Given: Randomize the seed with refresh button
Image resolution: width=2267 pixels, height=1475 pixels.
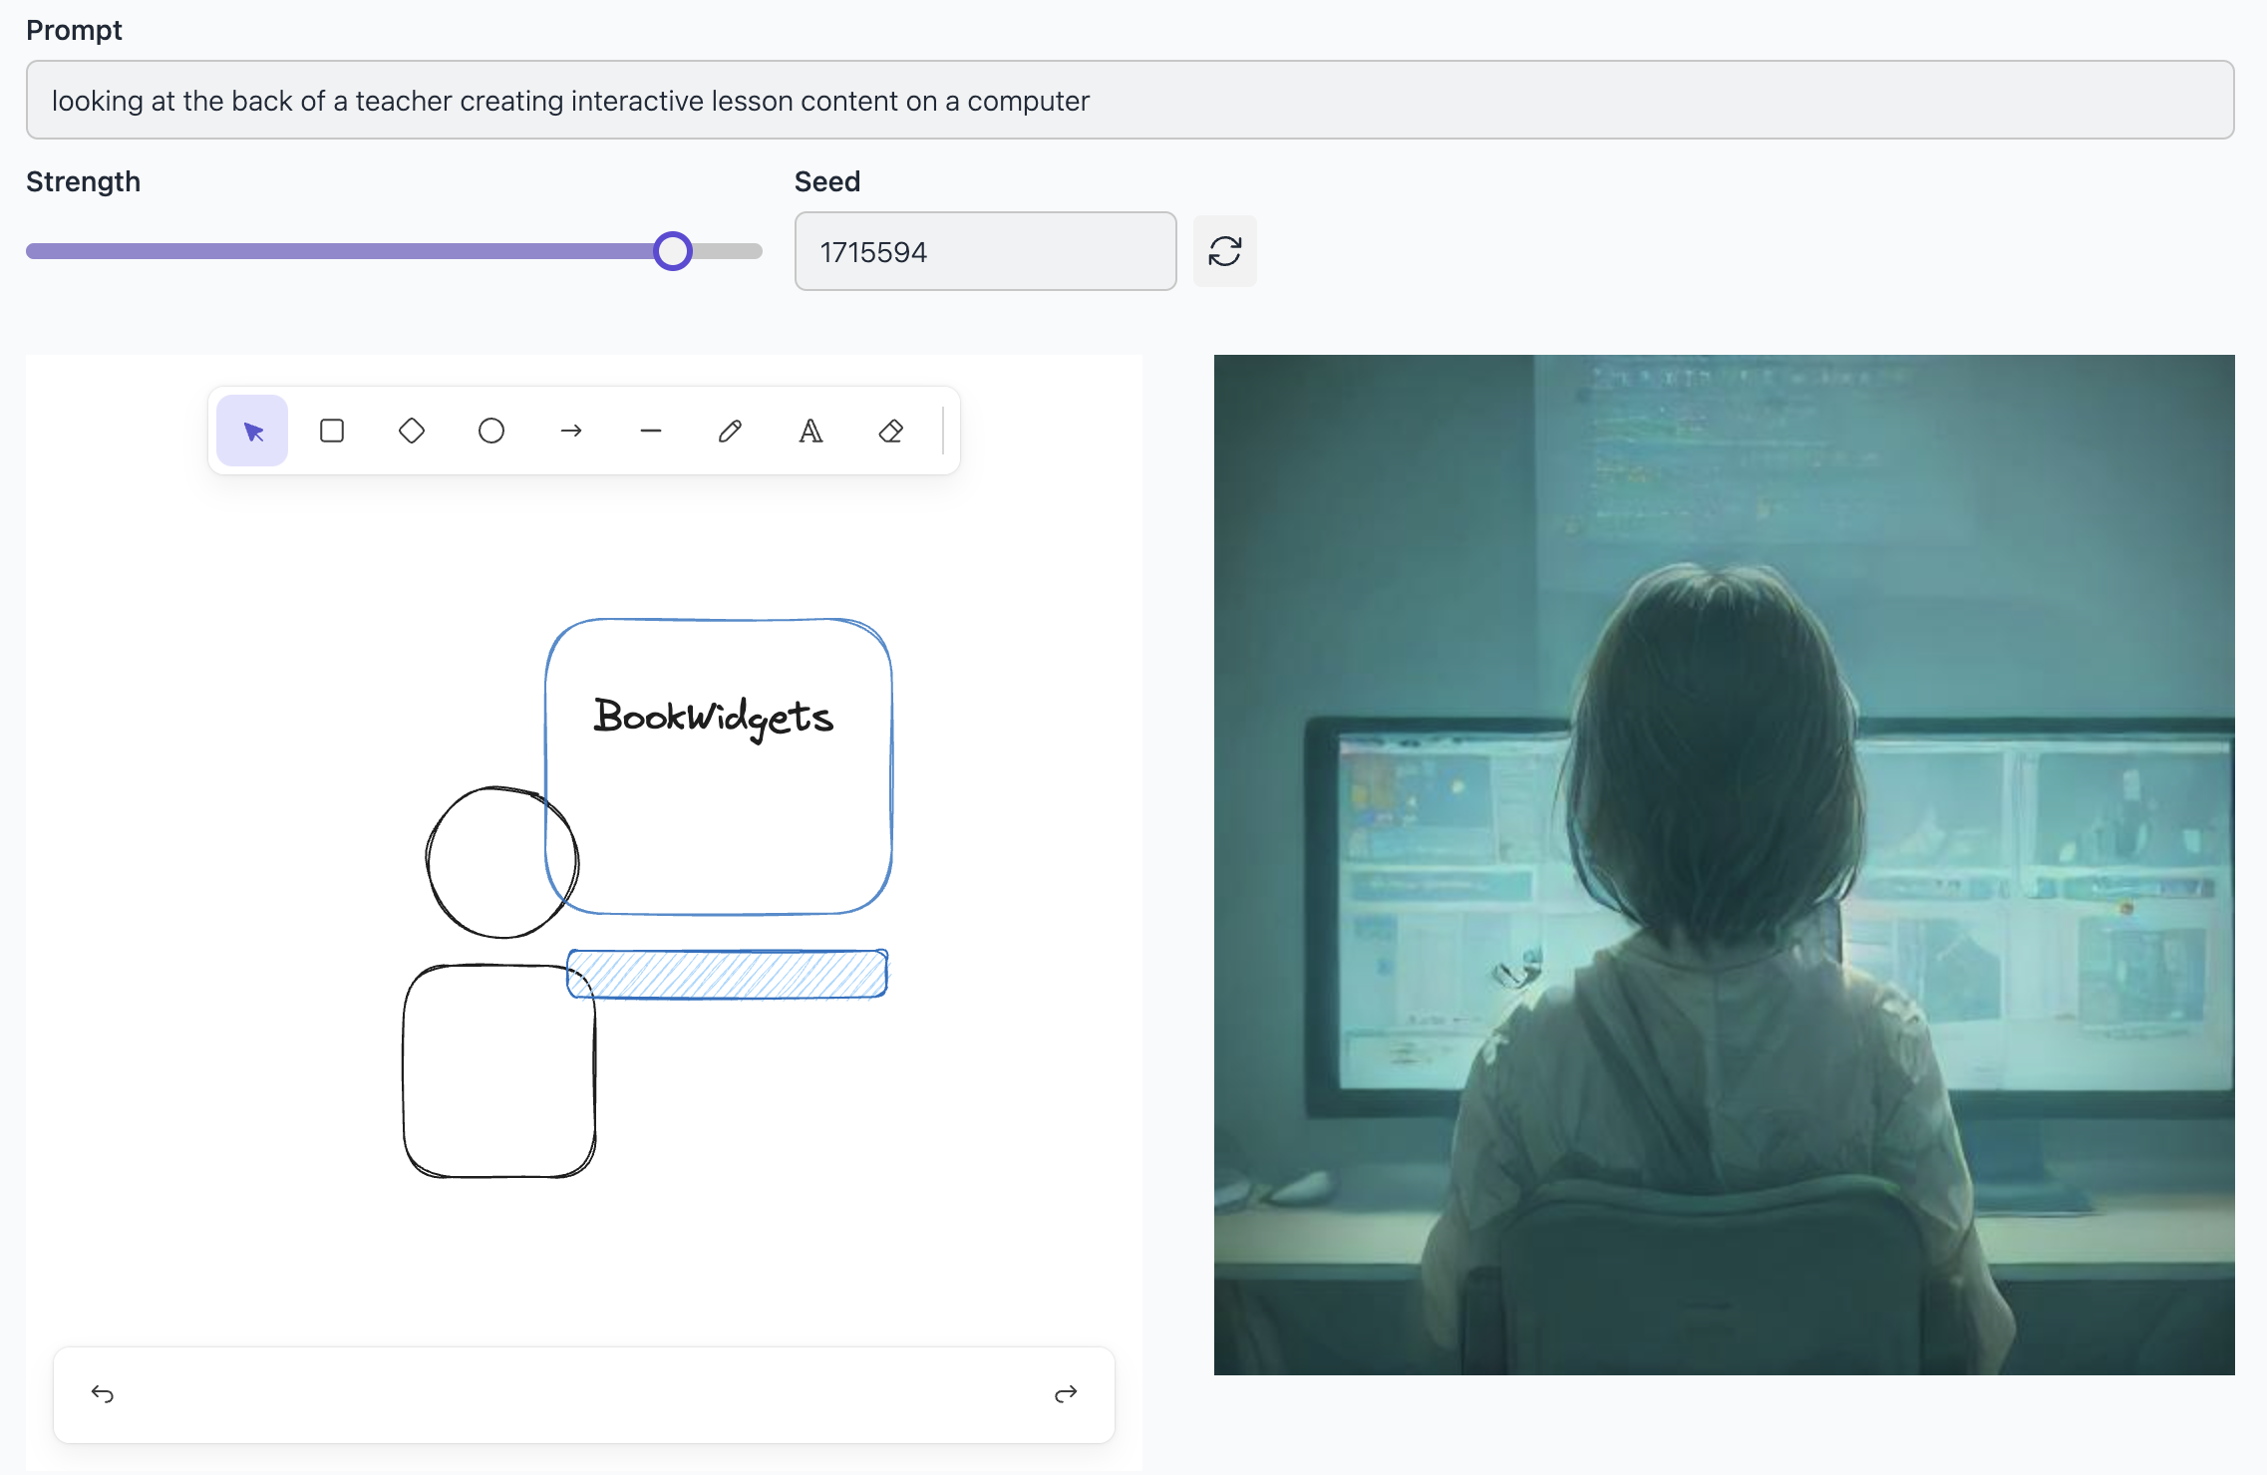Looking at the screenshot, I should click(x=1224, y=251).
